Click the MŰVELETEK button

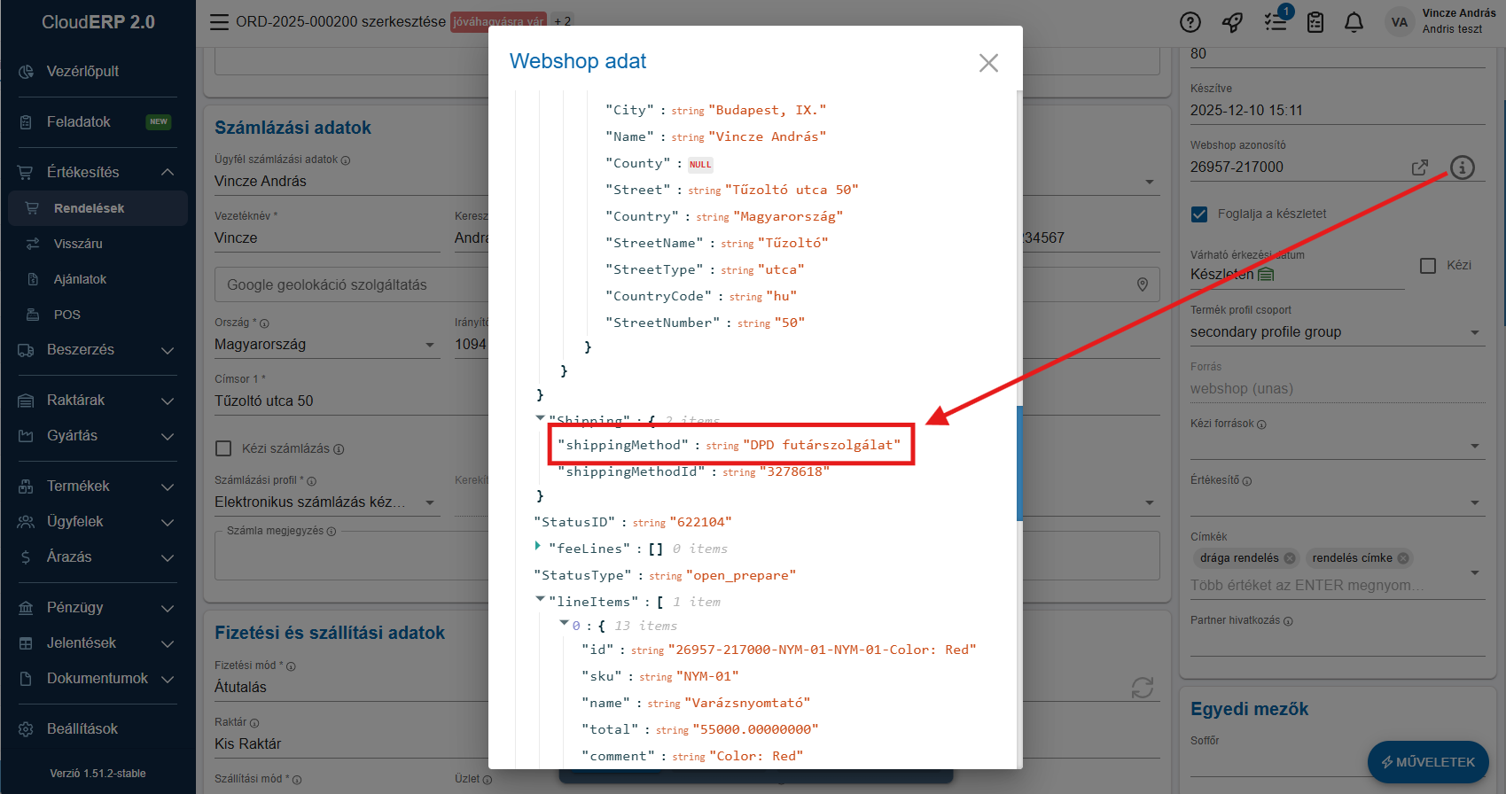click(1427, 762)
